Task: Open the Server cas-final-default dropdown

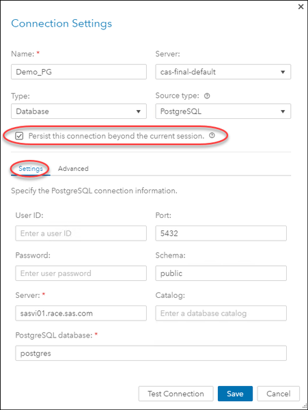Action: (x=223, y=72)
